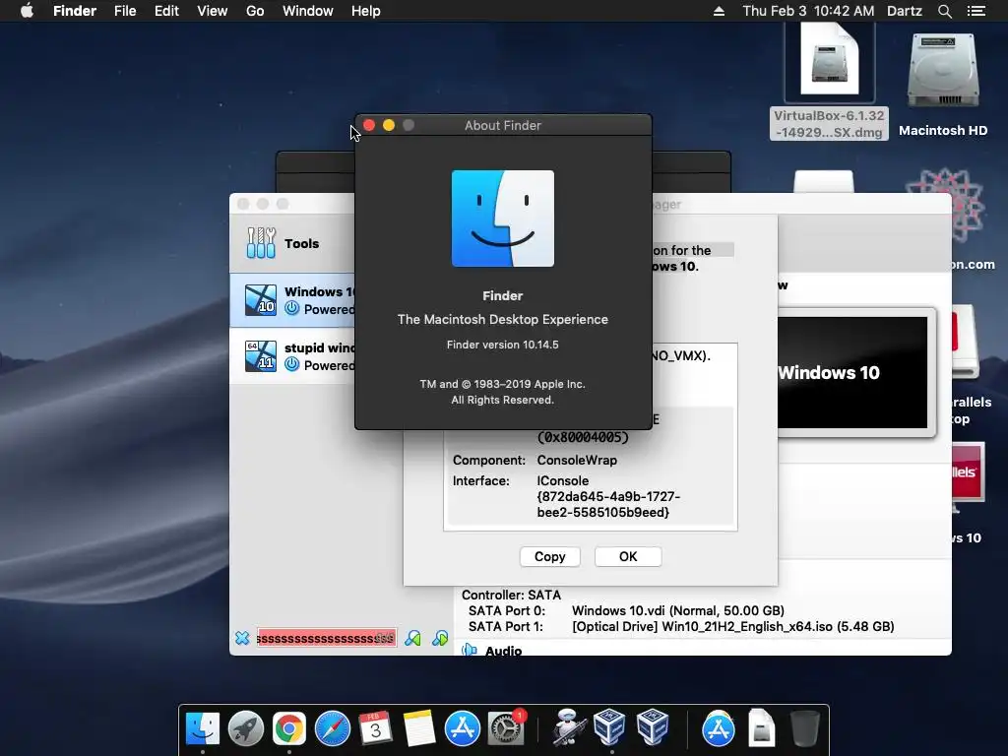Open the Window menu
1008x756 pixels.
[308, 11]
